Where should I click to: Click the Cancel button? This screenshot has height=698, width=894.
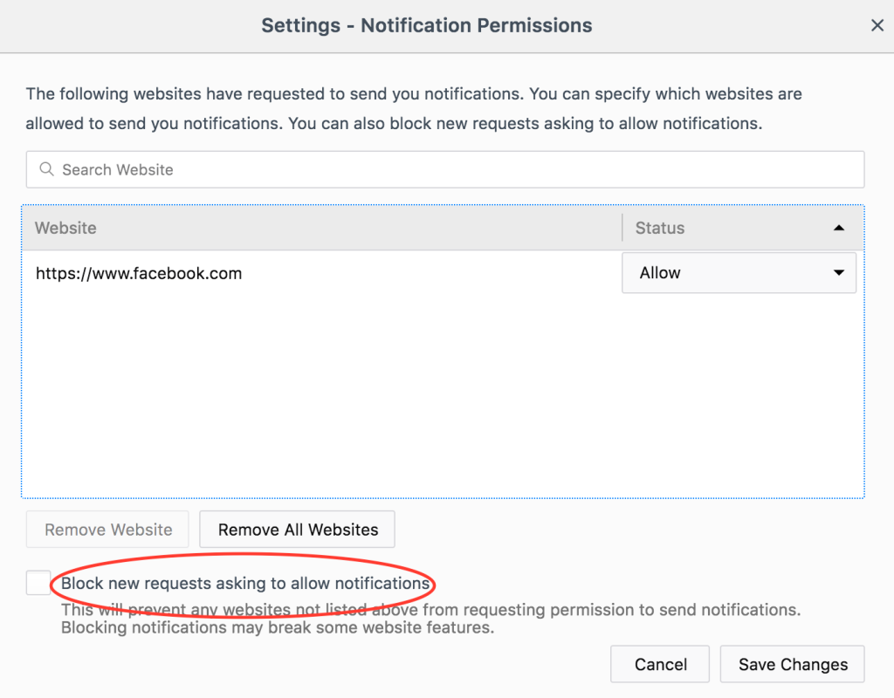pos(659,664)
